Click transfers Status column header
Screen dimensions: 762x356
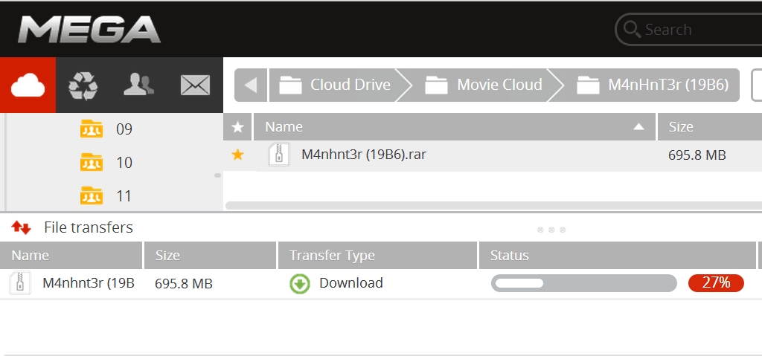(618, 256)
